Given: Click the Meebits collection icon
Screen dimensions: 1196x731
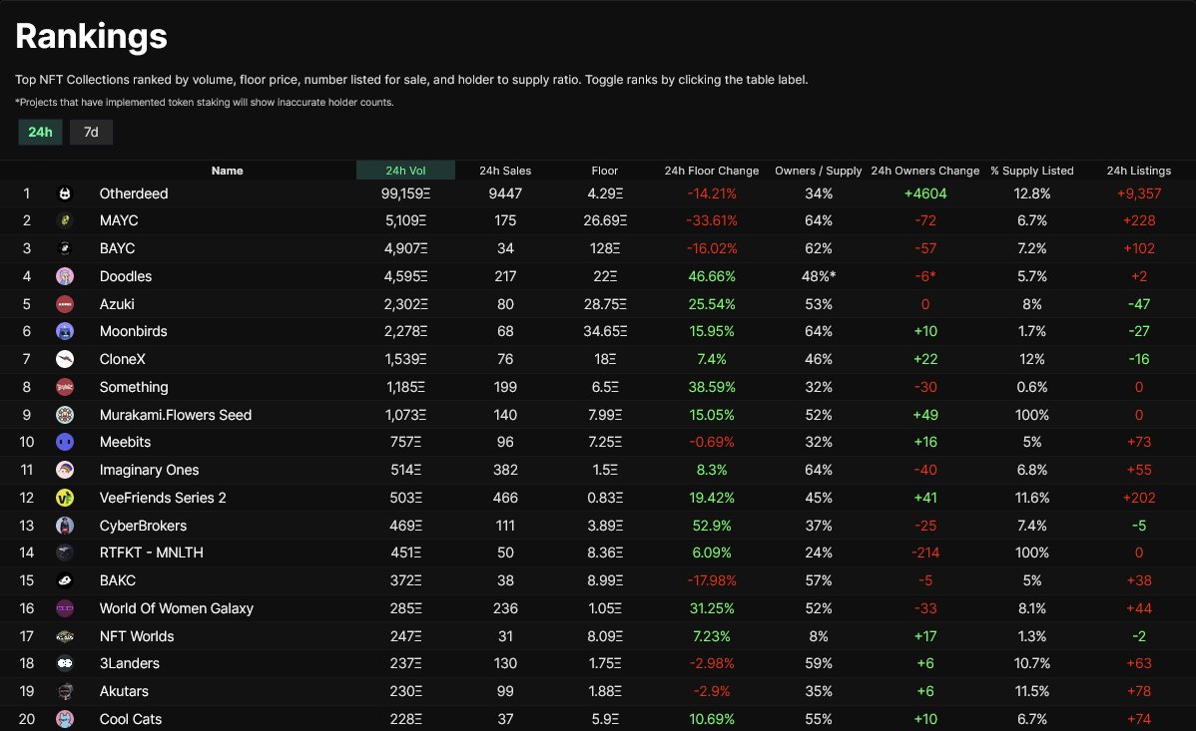Looking at the screenshot, I should [65, 442].
